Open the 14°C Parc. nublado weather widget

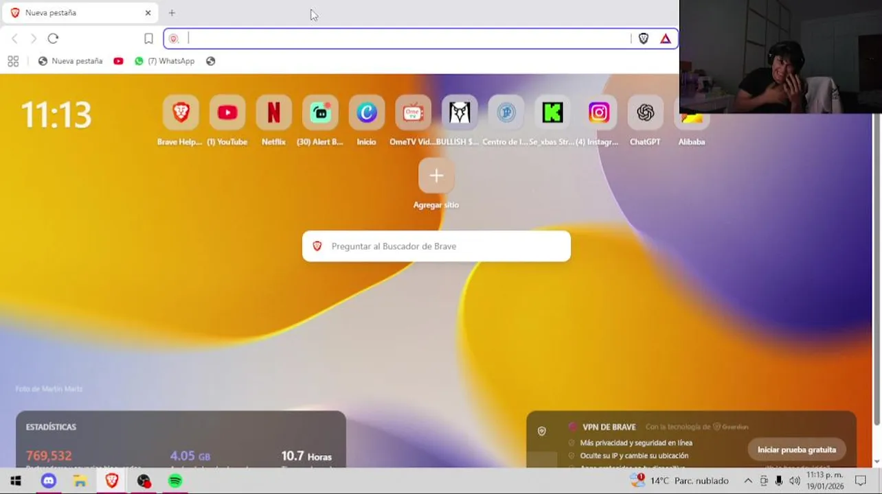click(x=679, y=481)
